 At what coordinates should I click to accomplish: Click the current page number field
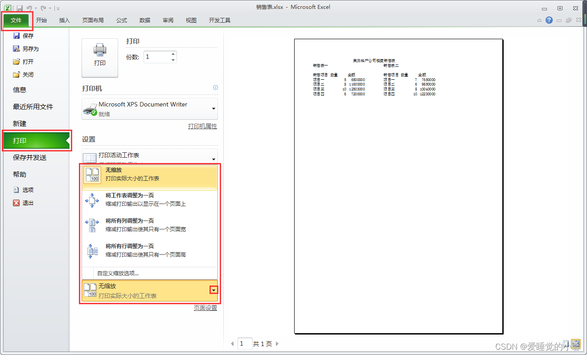click(x=245, y=343)
